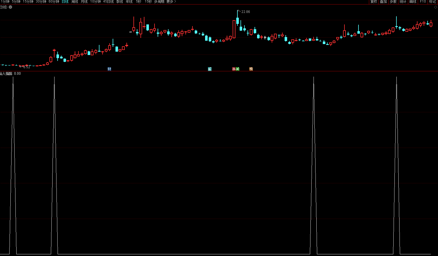Open the 画线 drawing tools
The width and height of the screenshot is (438, 256).
[x=413, y=2]
